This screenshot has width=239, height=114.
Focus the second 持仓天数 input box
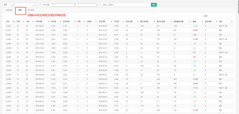coord(86,5)
